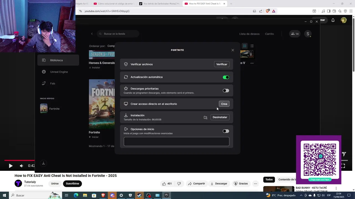The height and width of the screenshot is (199, 355).
Task: Open a new browser tab
Action: pyautogui.click(x=231, y=4)
